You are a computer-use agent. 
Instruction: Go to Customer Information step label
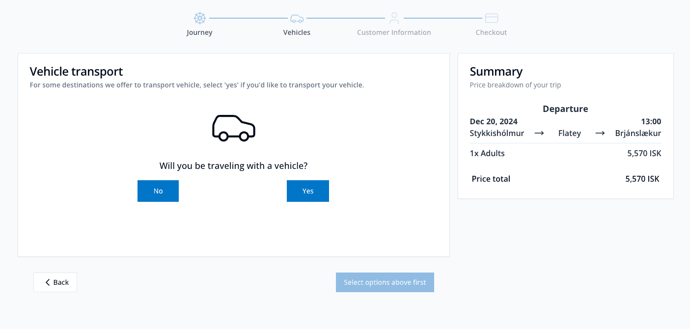(394, 33)
